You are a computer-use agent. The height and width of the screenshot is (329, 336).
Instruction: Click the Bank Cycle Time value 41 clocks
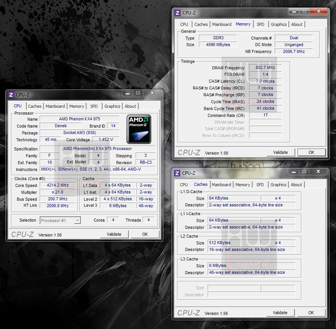pyautogui.click(x=265, y=109)
